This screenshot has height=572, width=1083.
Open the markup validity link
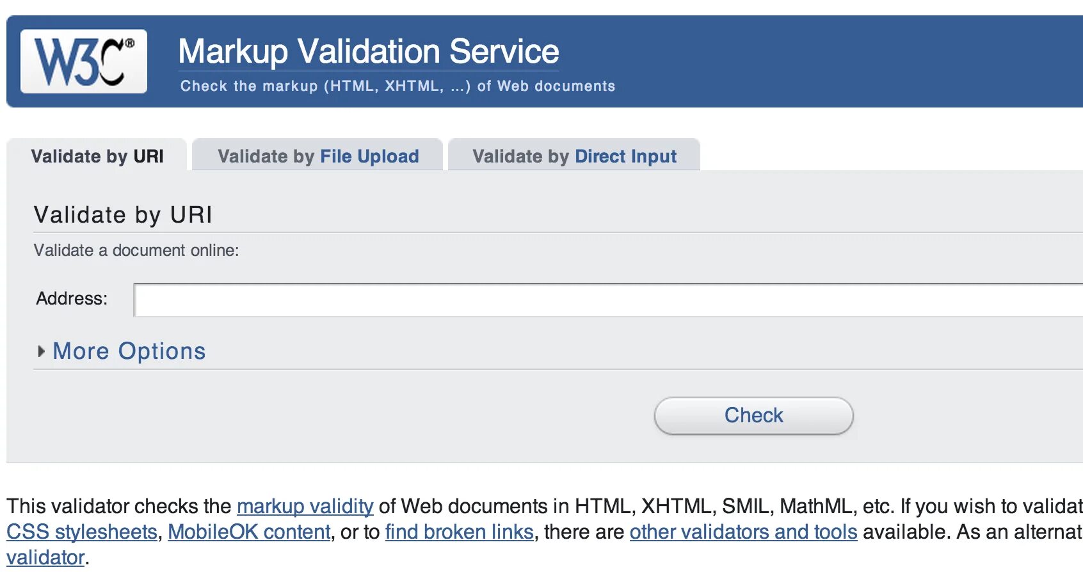305,506
